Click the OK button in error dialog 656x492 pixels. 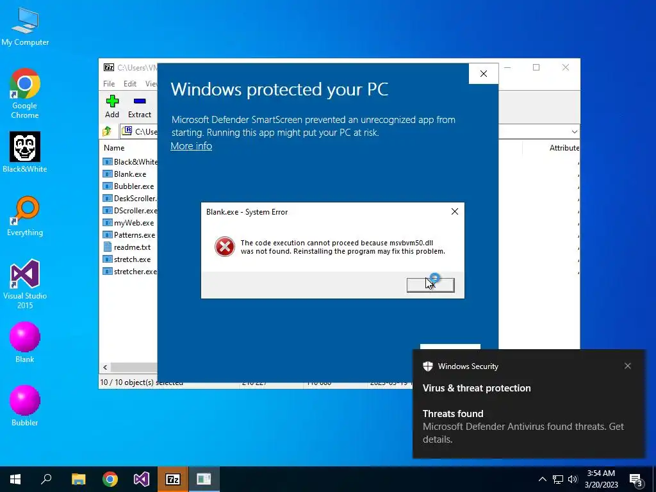coord(430,285)
